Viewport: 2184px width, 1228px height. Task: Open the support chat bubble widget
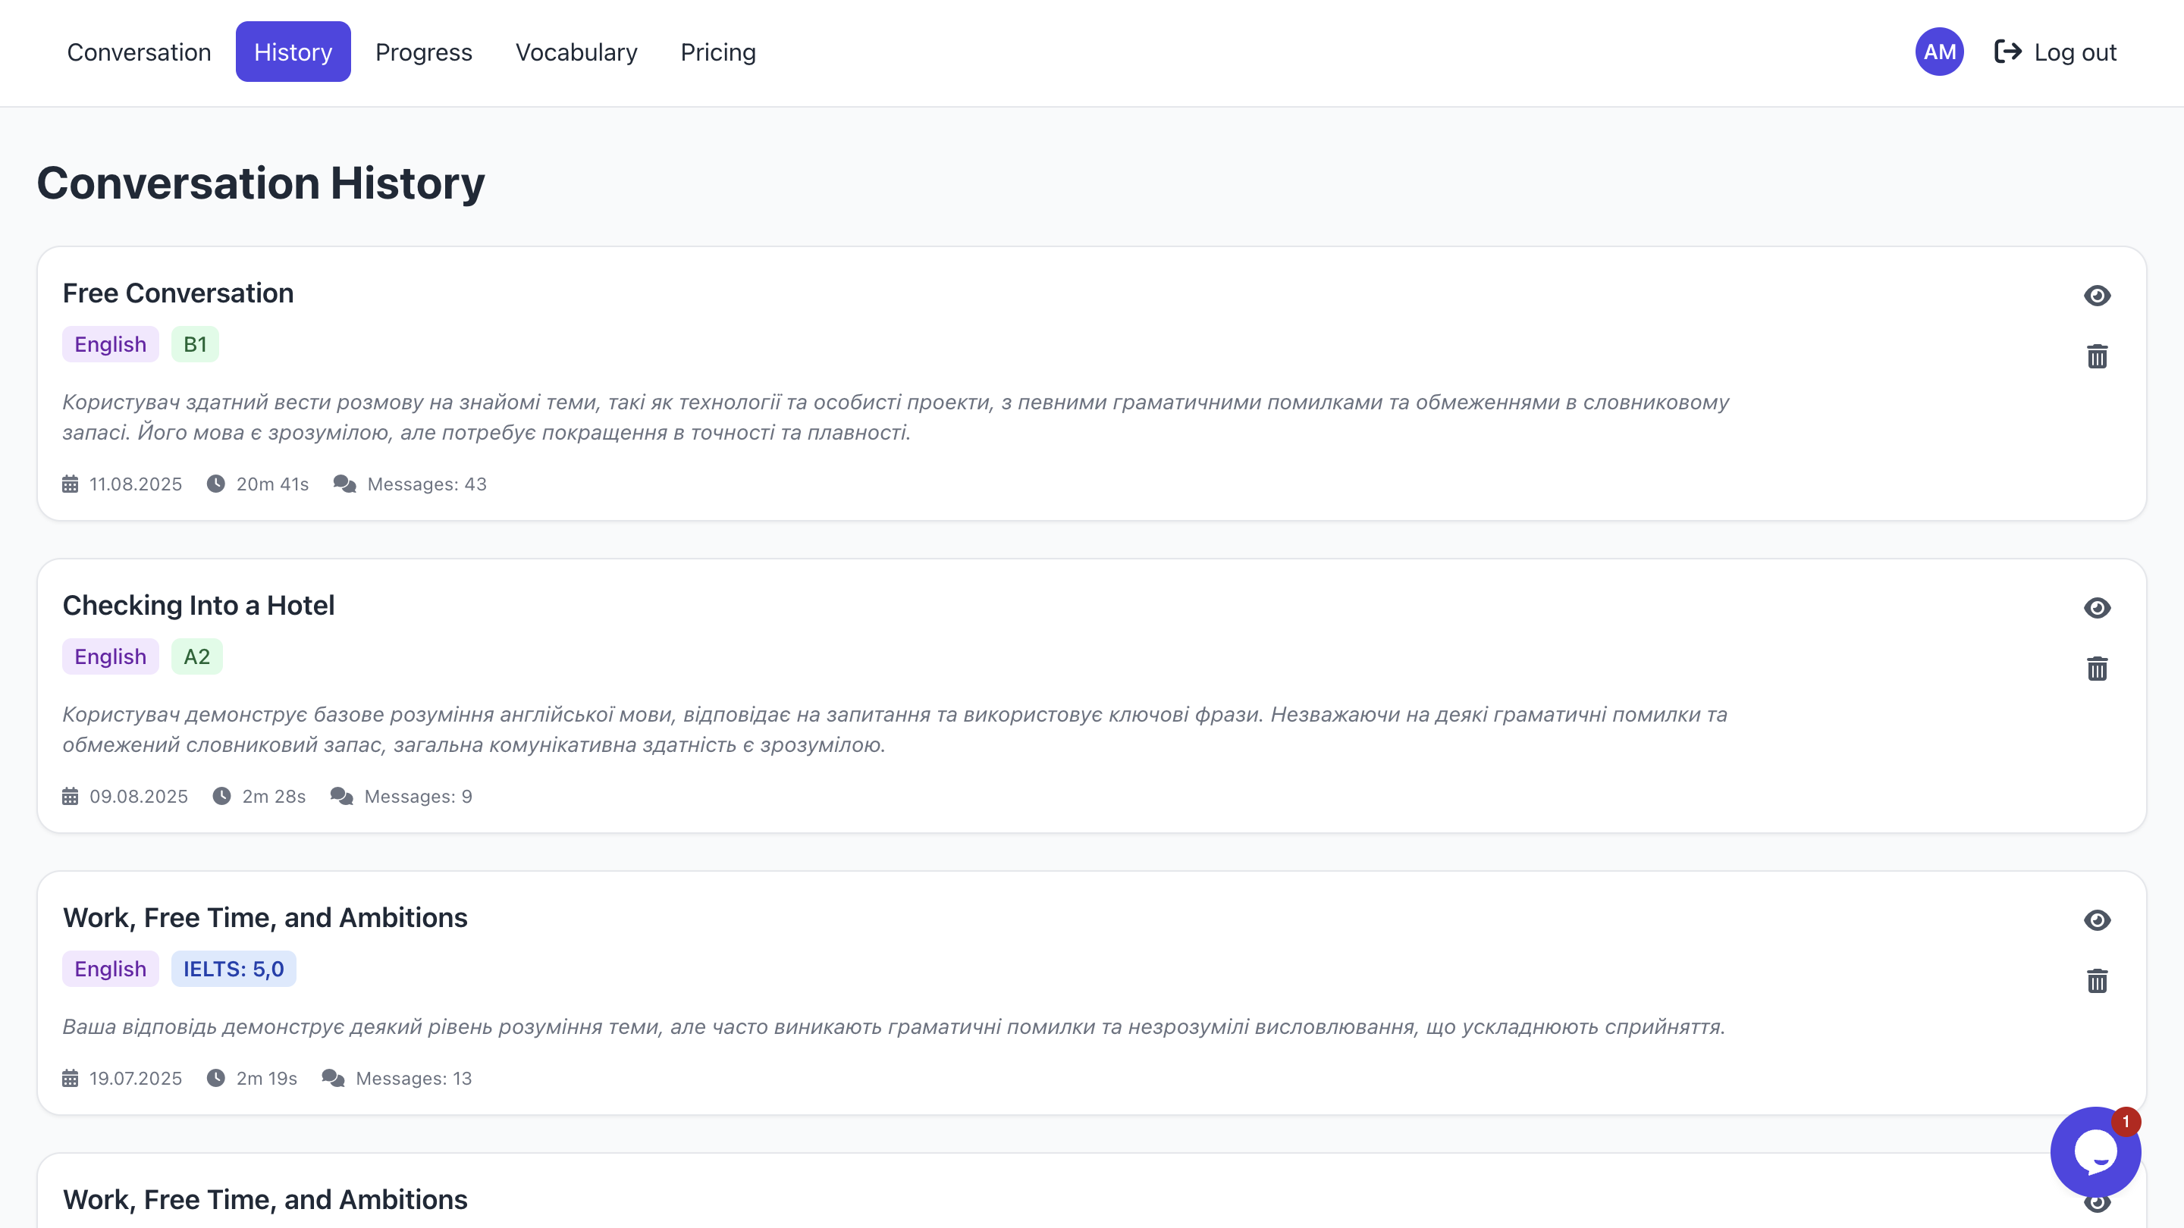pyautogui.click(x=2094, y=1151)
